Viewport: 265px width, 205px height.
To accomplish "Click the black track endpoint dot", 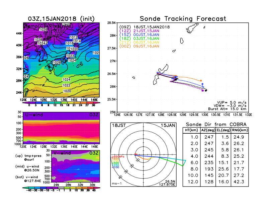I will pos(206,91).
